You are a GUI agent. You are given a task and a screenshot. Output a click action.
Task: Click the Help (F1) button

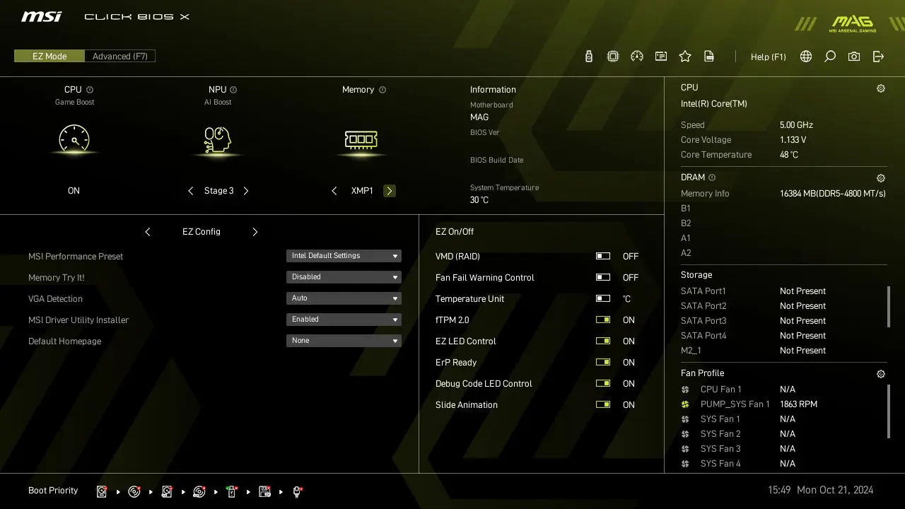768,57
